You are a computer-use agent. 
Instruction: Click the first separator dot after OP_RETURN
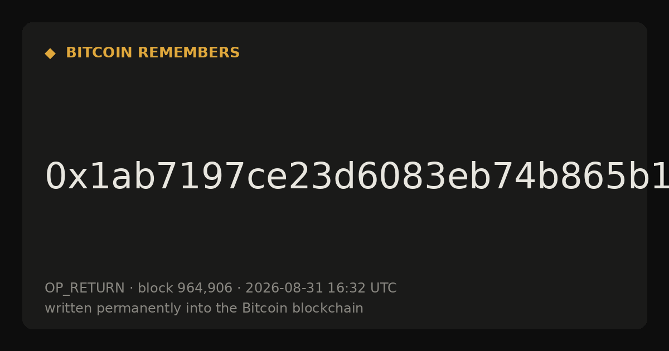point(132,289)
